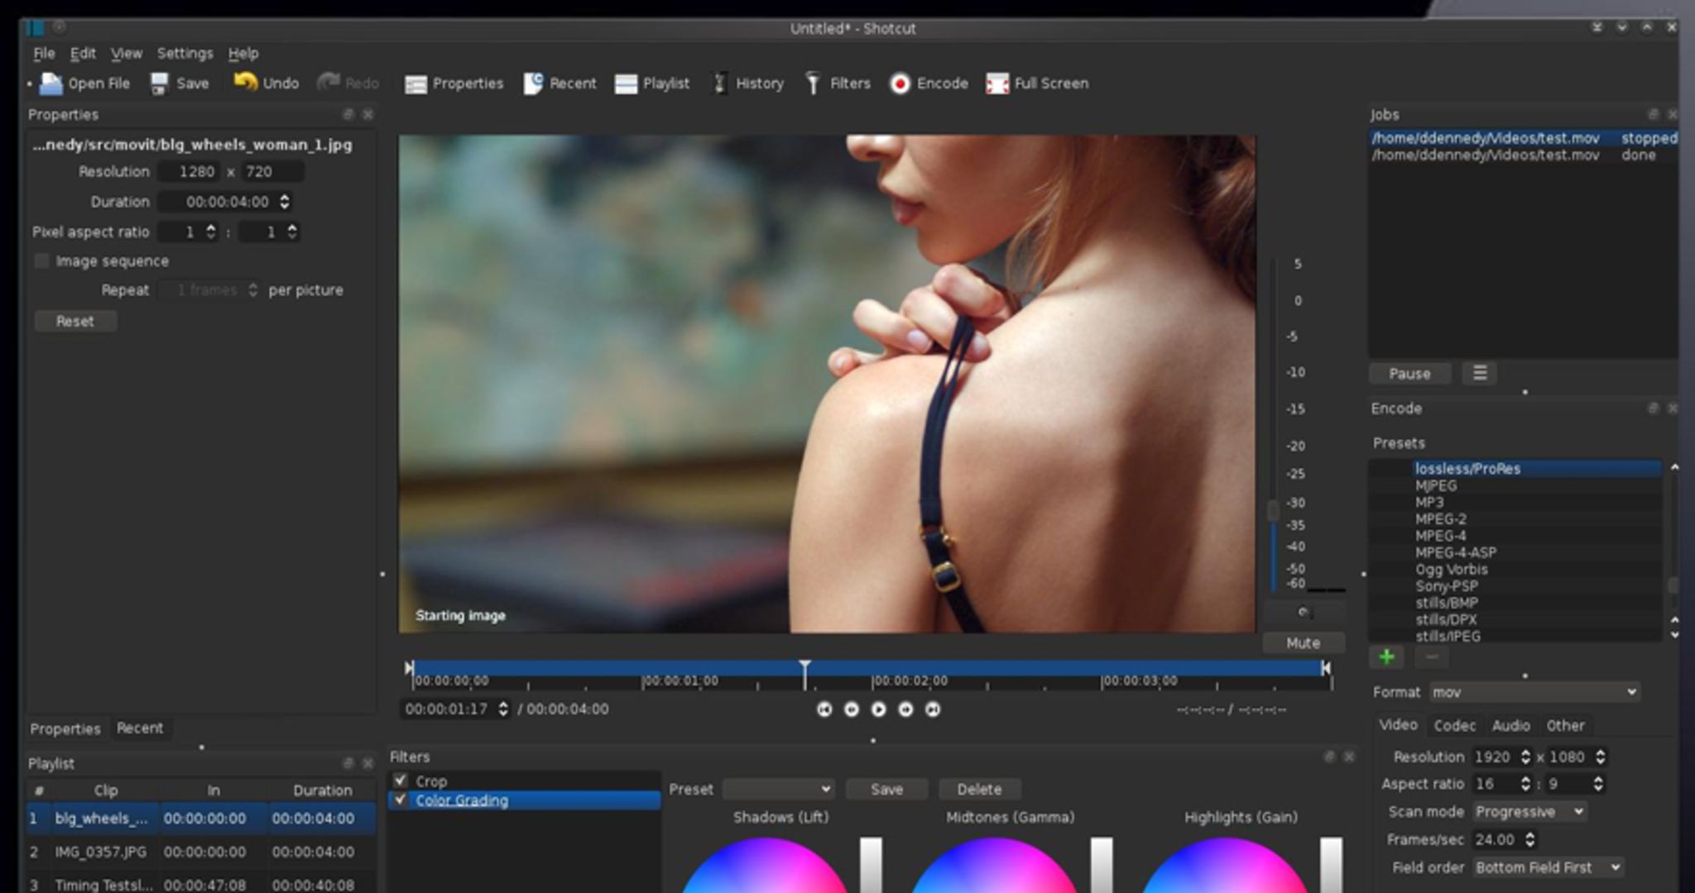1695x893 pixels.
Task: Click the Resolution width field showing 1280
Action: (x=190, y=172)
